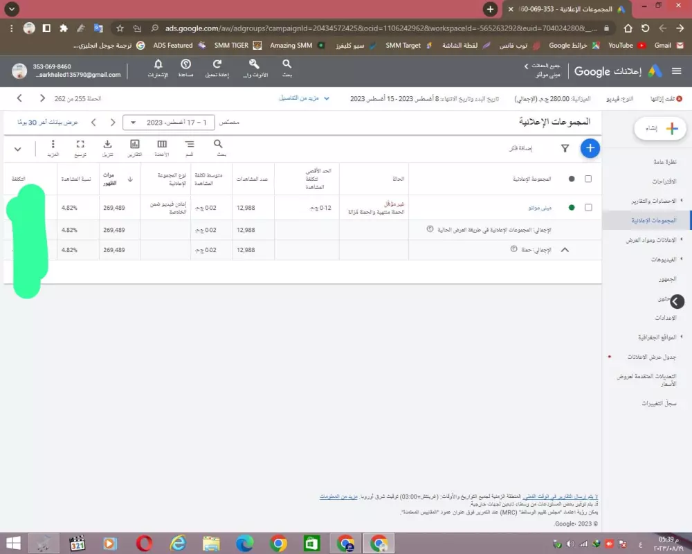
Task: Click the expand view (توسيع) icon
Action: 79,146
